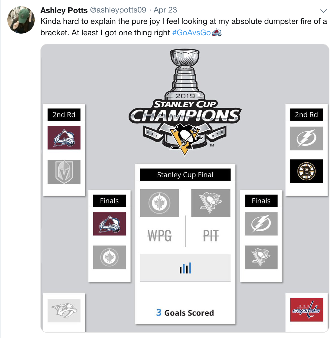Click Ashley Potts profile avatar
This screenshot has width=334, height=338.
coord(21,20)
